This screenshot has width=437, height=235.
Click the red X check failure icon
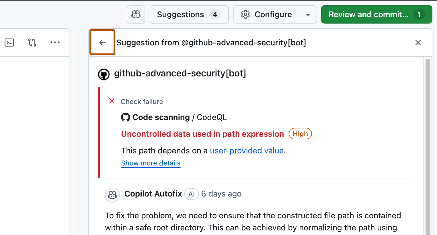pyautogui.click(x=112, y=101)
